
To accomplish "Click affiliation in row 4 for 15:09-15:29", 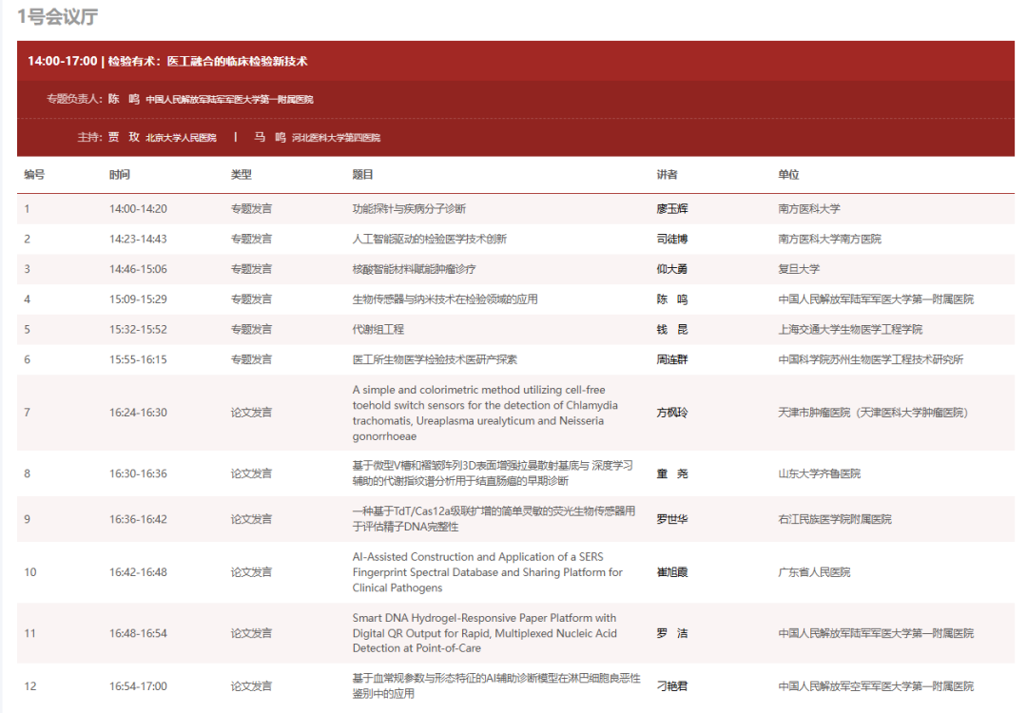I will pos(877,299).
